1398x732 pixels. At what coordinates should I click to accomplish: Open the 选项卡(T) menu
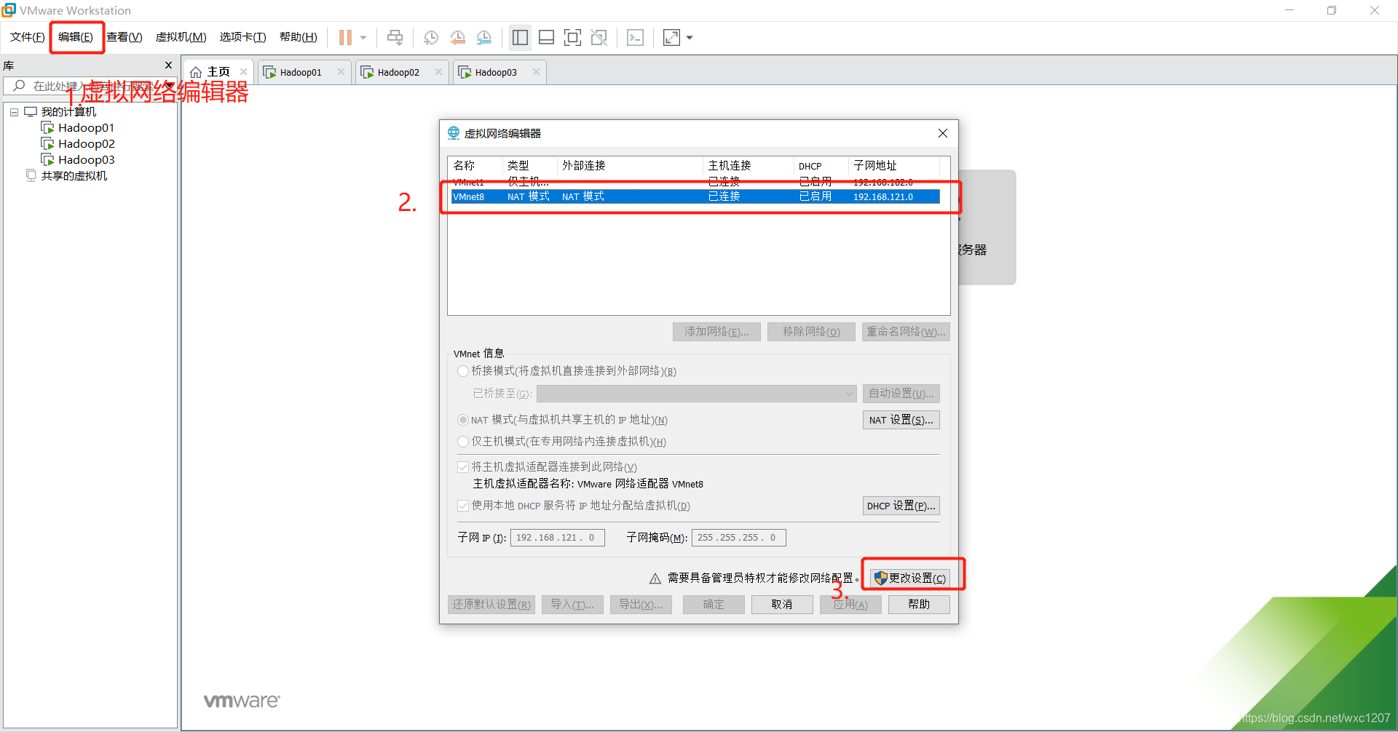tap(242, 37)
